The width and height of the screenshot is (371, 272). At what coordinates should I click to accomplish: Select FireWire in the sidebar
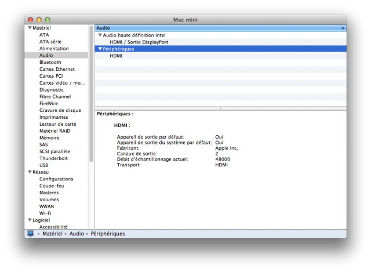(49, 103)
